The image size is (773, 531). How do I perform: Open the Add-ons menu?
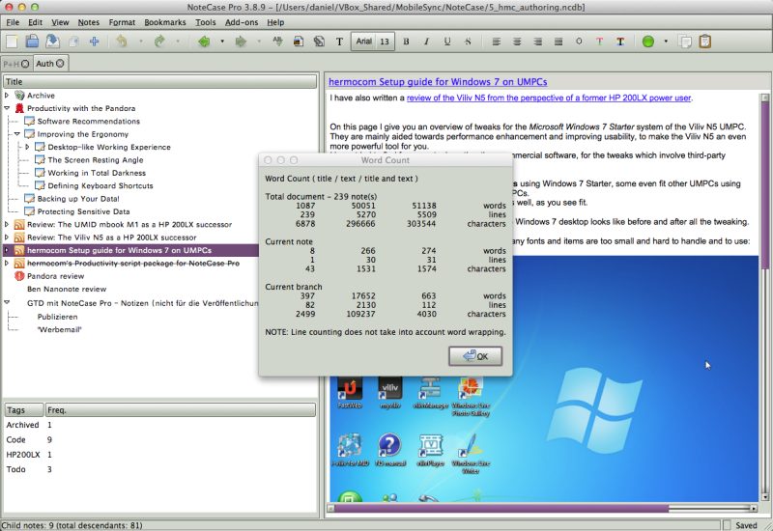[x=242, y=22]
